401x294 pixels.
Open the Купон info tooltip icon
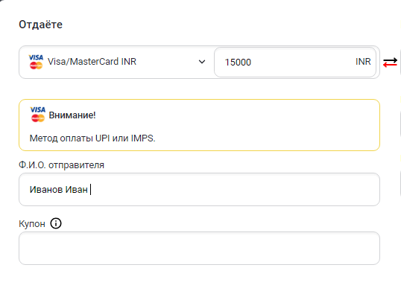(56, 223)
